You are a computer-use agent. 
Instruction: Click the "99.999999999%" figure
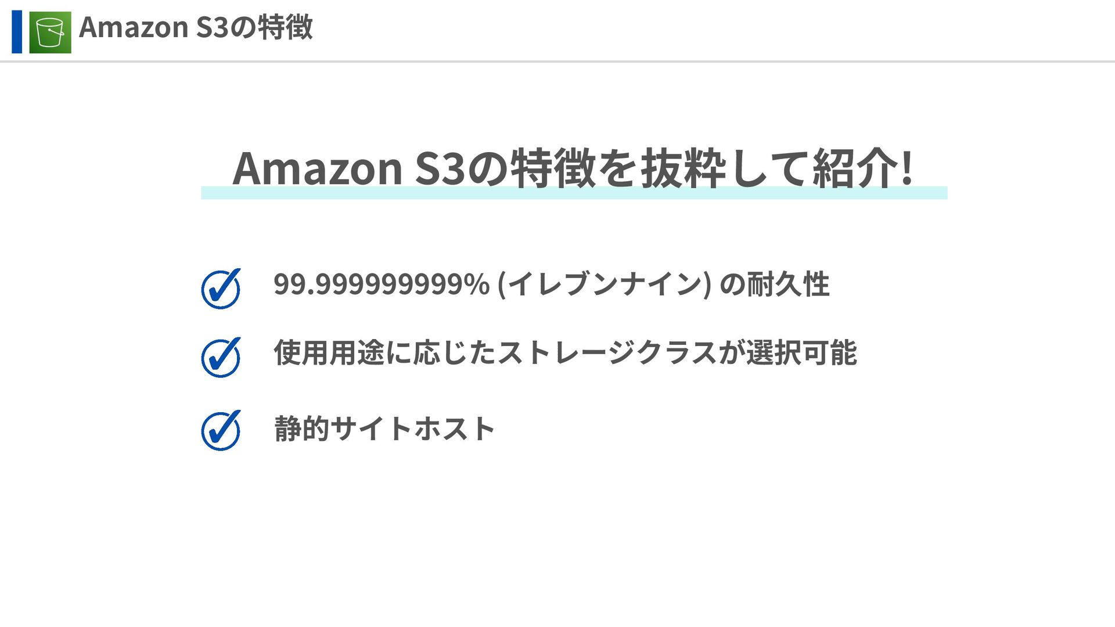(x=382, y=284)
